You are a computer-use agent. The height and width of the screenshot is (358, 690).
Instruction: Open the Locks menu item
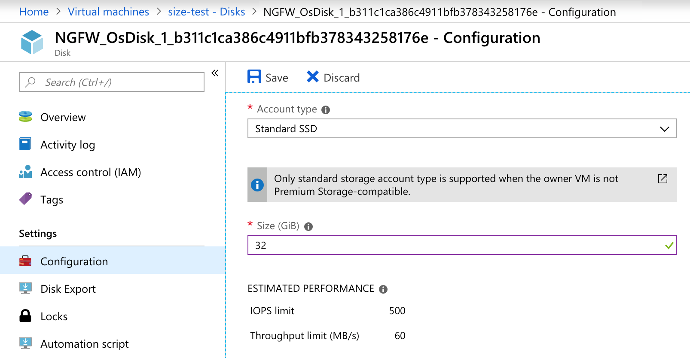coord(54,316)
